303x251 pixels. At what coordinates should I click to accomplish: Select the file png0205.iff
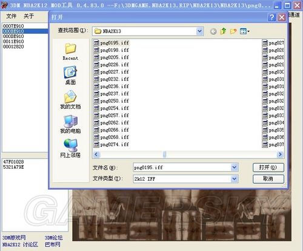(x=112, y=57)
